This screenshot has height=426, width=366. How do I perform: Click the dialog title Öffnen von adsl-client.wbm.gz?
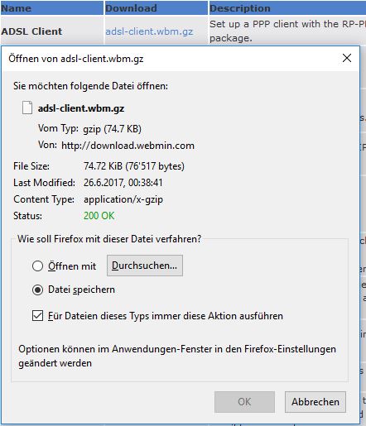[76, 59]
